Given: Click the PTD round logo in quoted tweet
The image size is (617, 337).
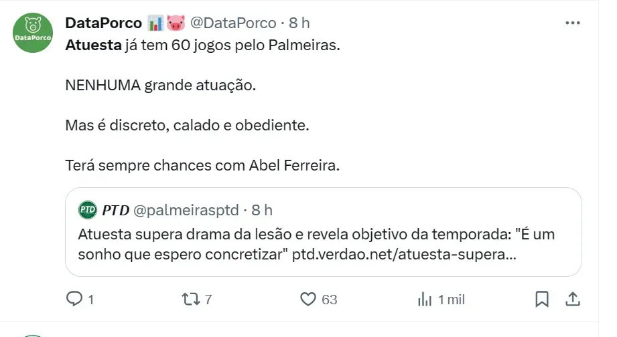Looking at the screenshot, I should tap(88, 210).
